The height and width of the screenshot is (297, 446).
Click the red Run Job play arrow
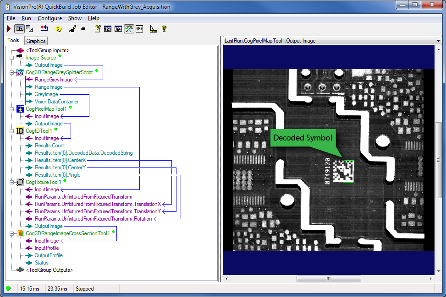(x=9, y=29)
